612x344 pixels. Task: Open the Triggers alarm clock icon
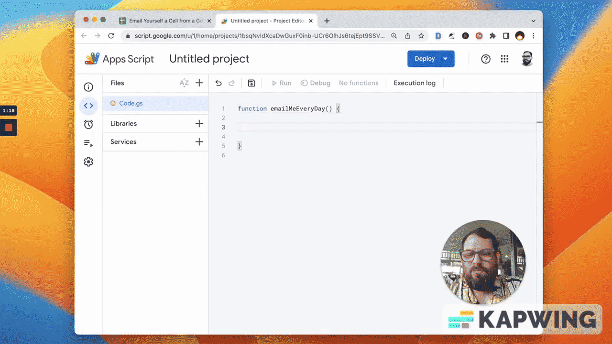point(88,124)
